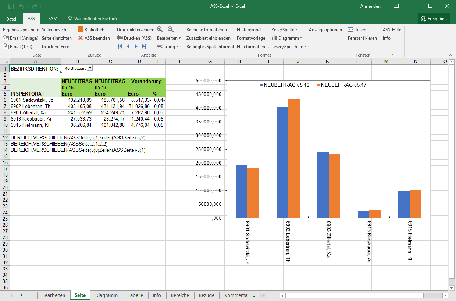Click Drucken (ASS) printer icon
Viewport: 456px width, 301px height.
tap(120, 38)
